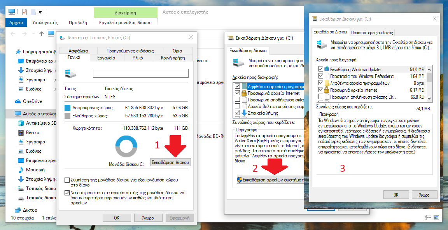This screenshot has width=448, height=230.
Task: Uncheck the Στοιχεία λήψης checkbox in Disk Cleanup
Action: tap(237, 113)
